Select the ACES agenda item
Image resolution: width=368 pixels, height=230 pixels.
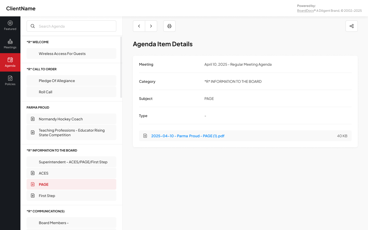(71, 173)
